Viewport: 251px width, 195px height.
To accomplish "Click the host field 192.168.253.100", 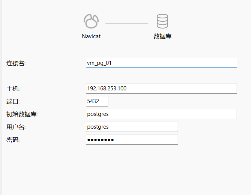I will [161, 88].
